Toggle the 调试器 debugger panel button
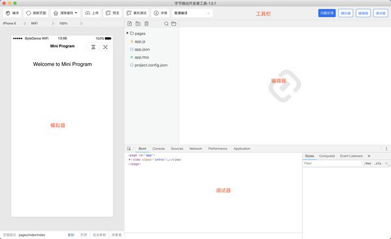Viewport: 391px width, 239px height. [x=381, y=13]
